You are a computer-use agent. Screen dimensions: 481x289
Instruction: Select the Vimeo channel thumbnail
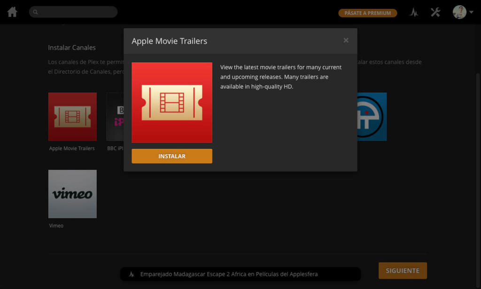click(x=72, y=194)
